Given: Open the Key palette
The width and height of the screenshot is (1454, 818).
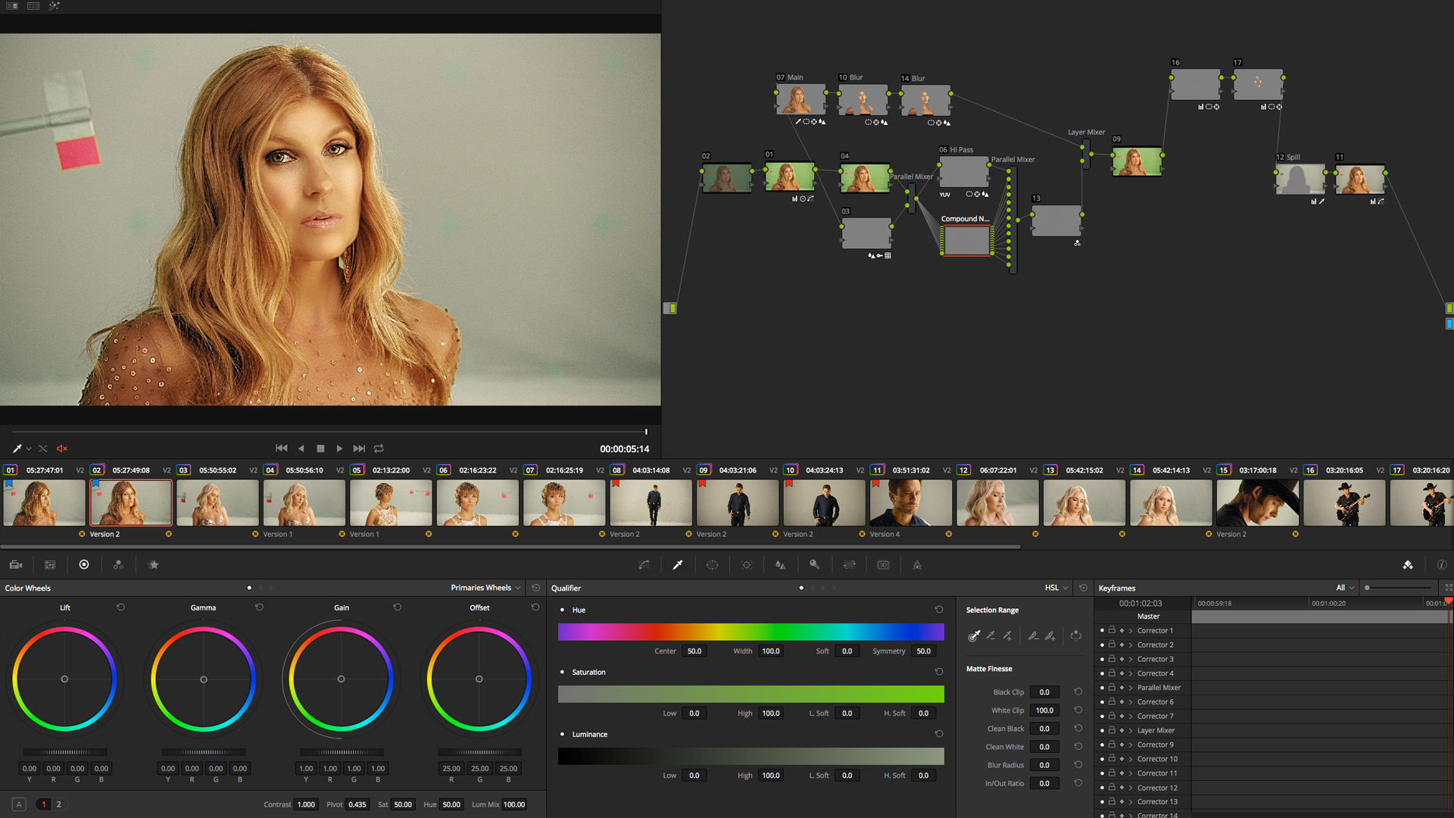Looking at the screenshot, I should (x=815, y=565).
